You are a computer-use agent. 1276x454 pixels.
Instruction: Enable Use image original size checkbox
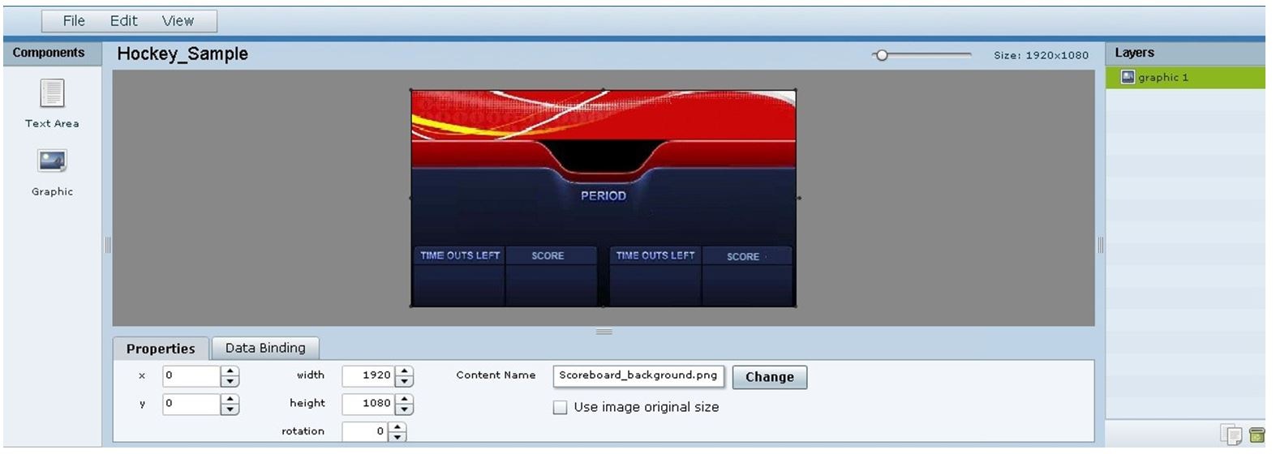pyautogui.click(x=560, y=407)
